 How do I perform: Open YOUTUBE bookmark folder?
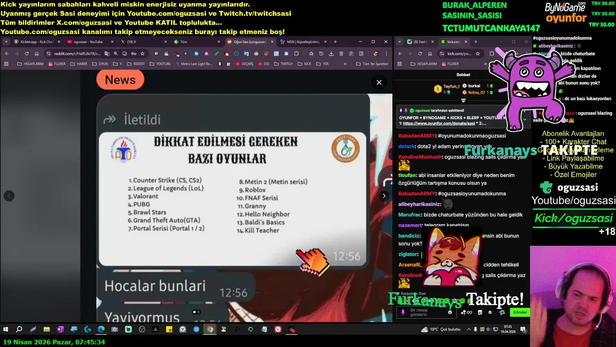pos(160,64)
